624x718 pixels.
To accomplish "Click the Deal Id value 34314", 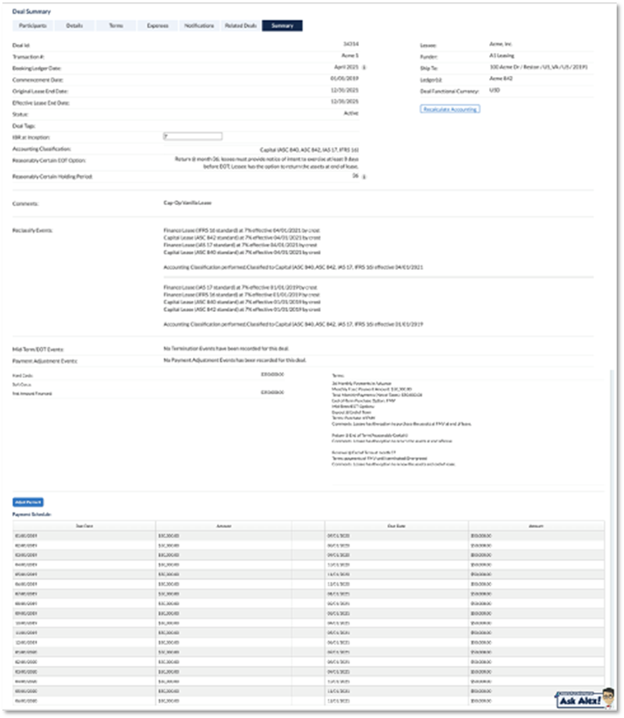I will point(351,44).
